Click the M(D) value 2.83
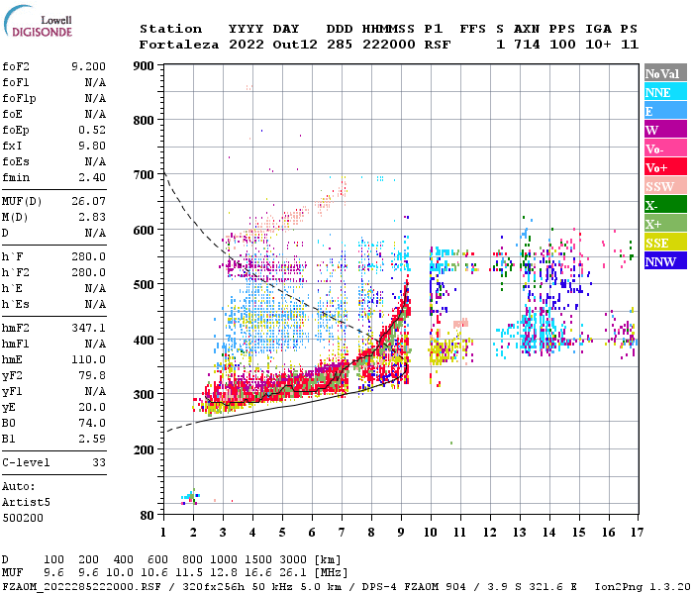The image size is (693, 594). tap(92, 218)
